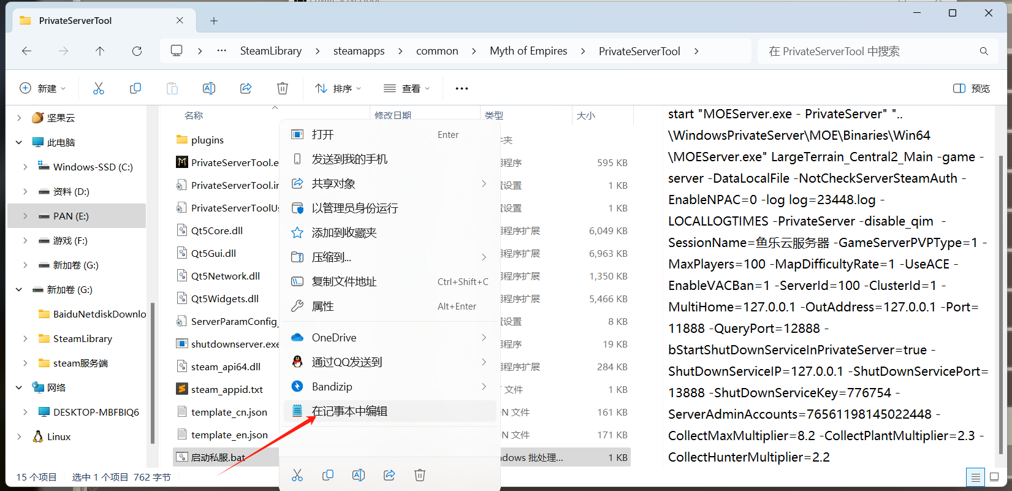This screenshot has height=491, width=1012.
Task: Click the This PC monitor icon in the address bar
Action: [x=177, y=51]
